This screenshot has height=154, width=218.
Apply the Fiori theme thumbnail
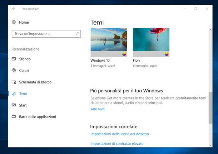(x=151, y=42)
